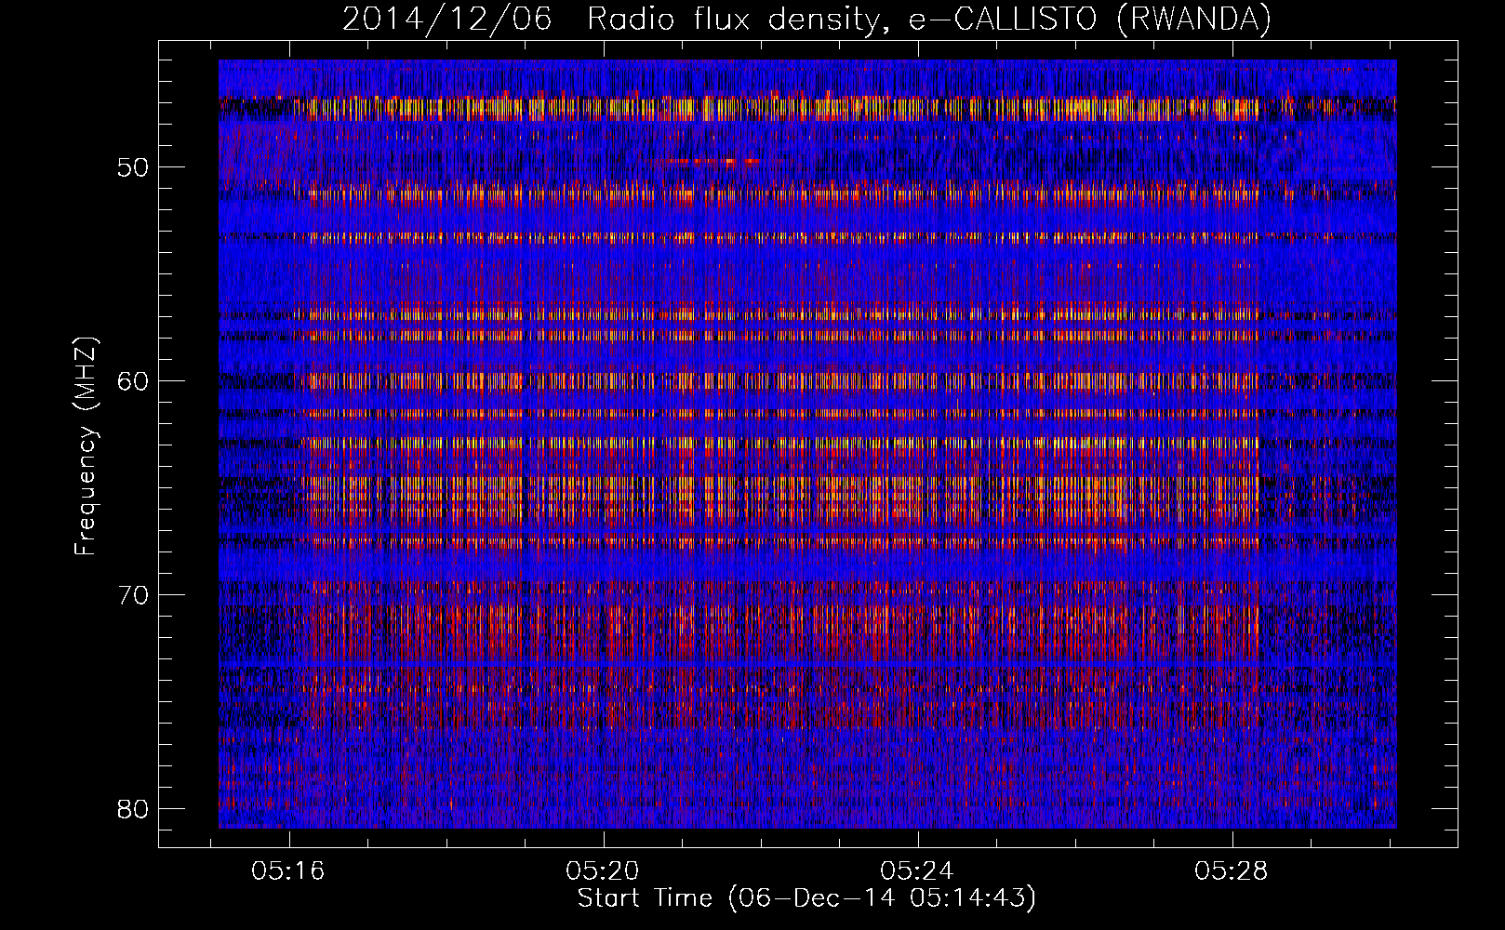Click the 60 MHz frequency tick label
The width and height of the screenshot is (1505, 930).
(x=134, y=381)
